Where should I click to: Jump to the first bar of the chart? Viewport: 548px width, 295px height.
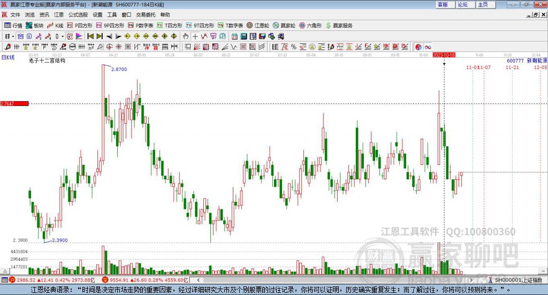90,36
